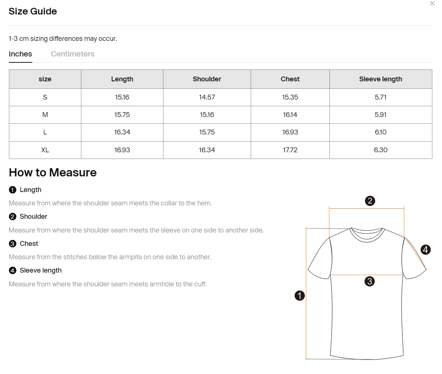Viewport: 442px width, 374px height.
Task: Click the M size Length value 15.75
Action: [x=122, y=115]
